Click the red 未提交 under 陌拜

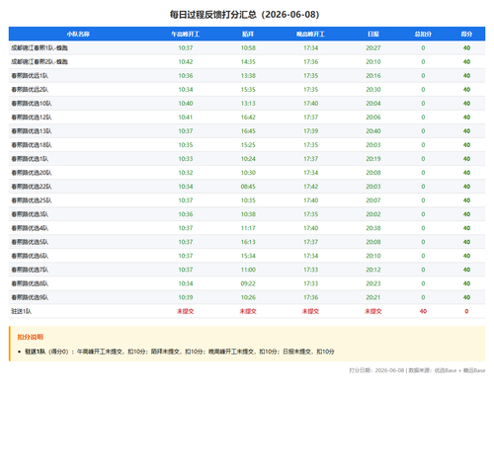tap(248, 311)
